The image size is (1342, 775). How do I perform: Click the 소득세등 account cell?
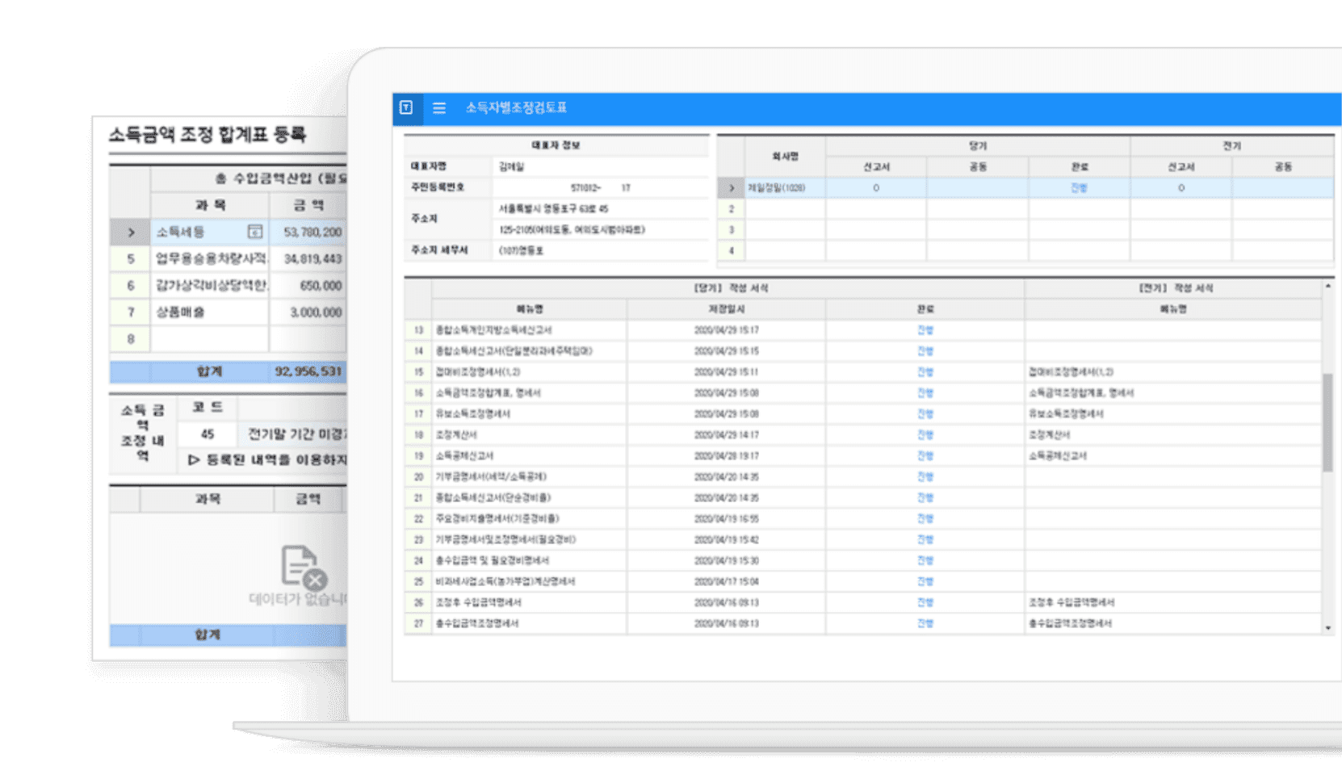click(210, 232)
